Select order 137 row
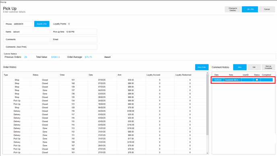Viewport: 277px width, 156px height. [x=104, y=90]
